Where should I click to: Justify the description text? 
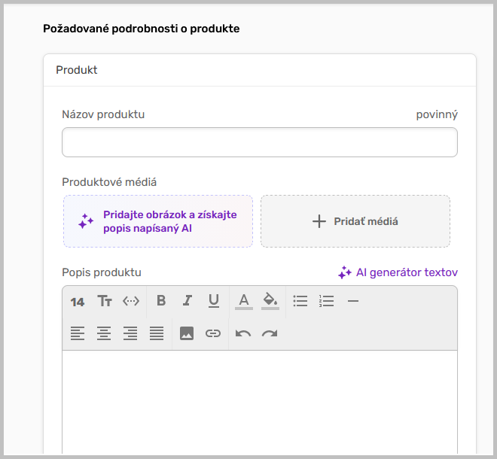[x=157, y=333]
